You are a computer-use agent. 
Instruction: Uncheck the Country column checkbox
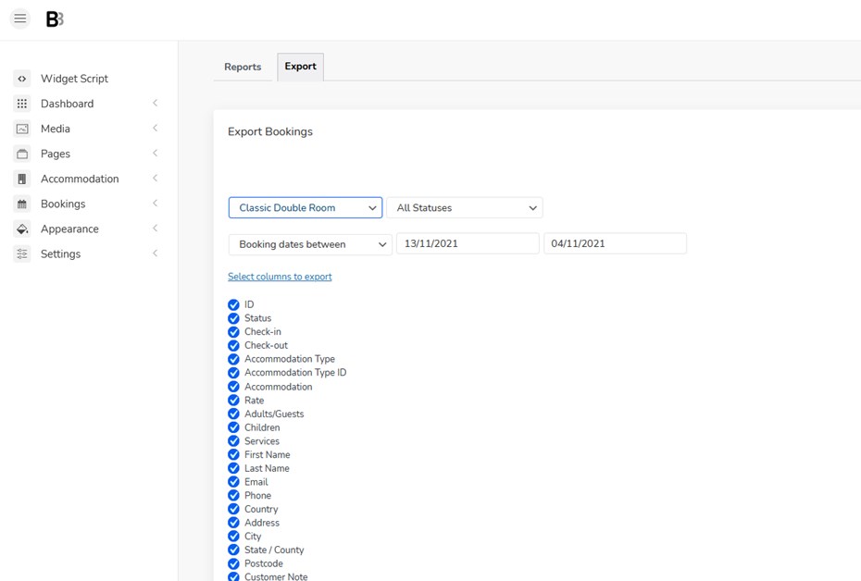tap(233, 509)
